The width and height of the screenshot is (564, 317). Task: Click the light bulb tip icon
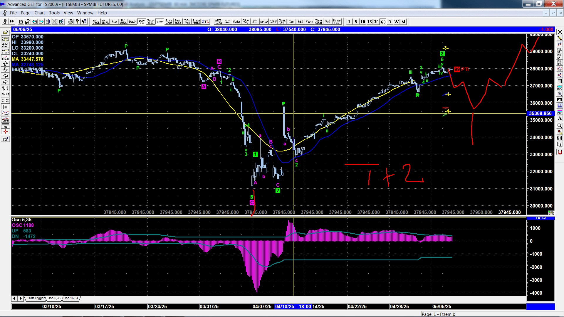[x=77, y=22]
